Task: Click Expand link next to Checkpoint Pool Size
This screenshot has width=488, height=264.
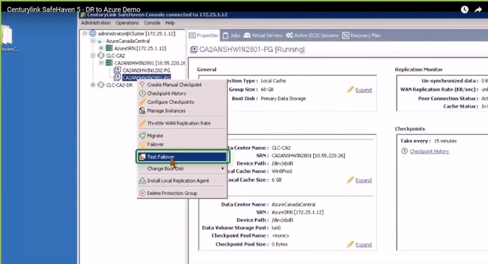Action: (x=363, y=244)
